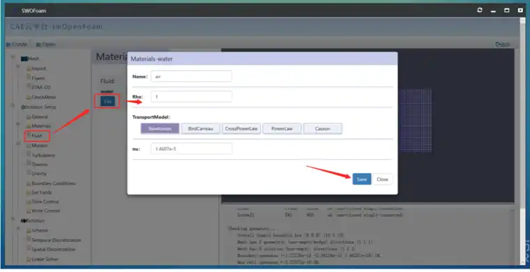Click the file icon beside Thermo

pyautogui.click(x=29, y=164)
